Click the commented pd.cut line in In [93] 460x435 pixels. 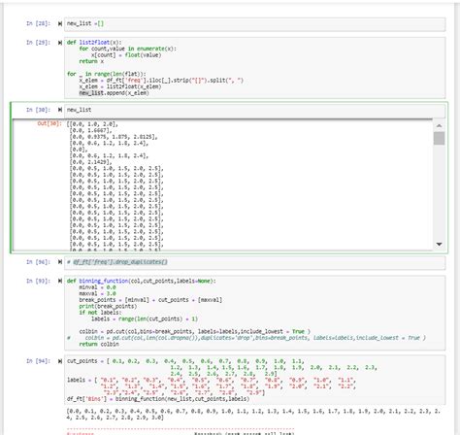click(246, 338)
